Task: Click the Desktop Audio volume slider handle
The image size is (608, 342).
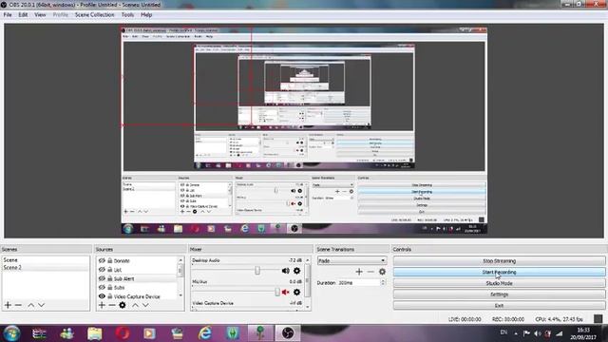Action: 257,271
